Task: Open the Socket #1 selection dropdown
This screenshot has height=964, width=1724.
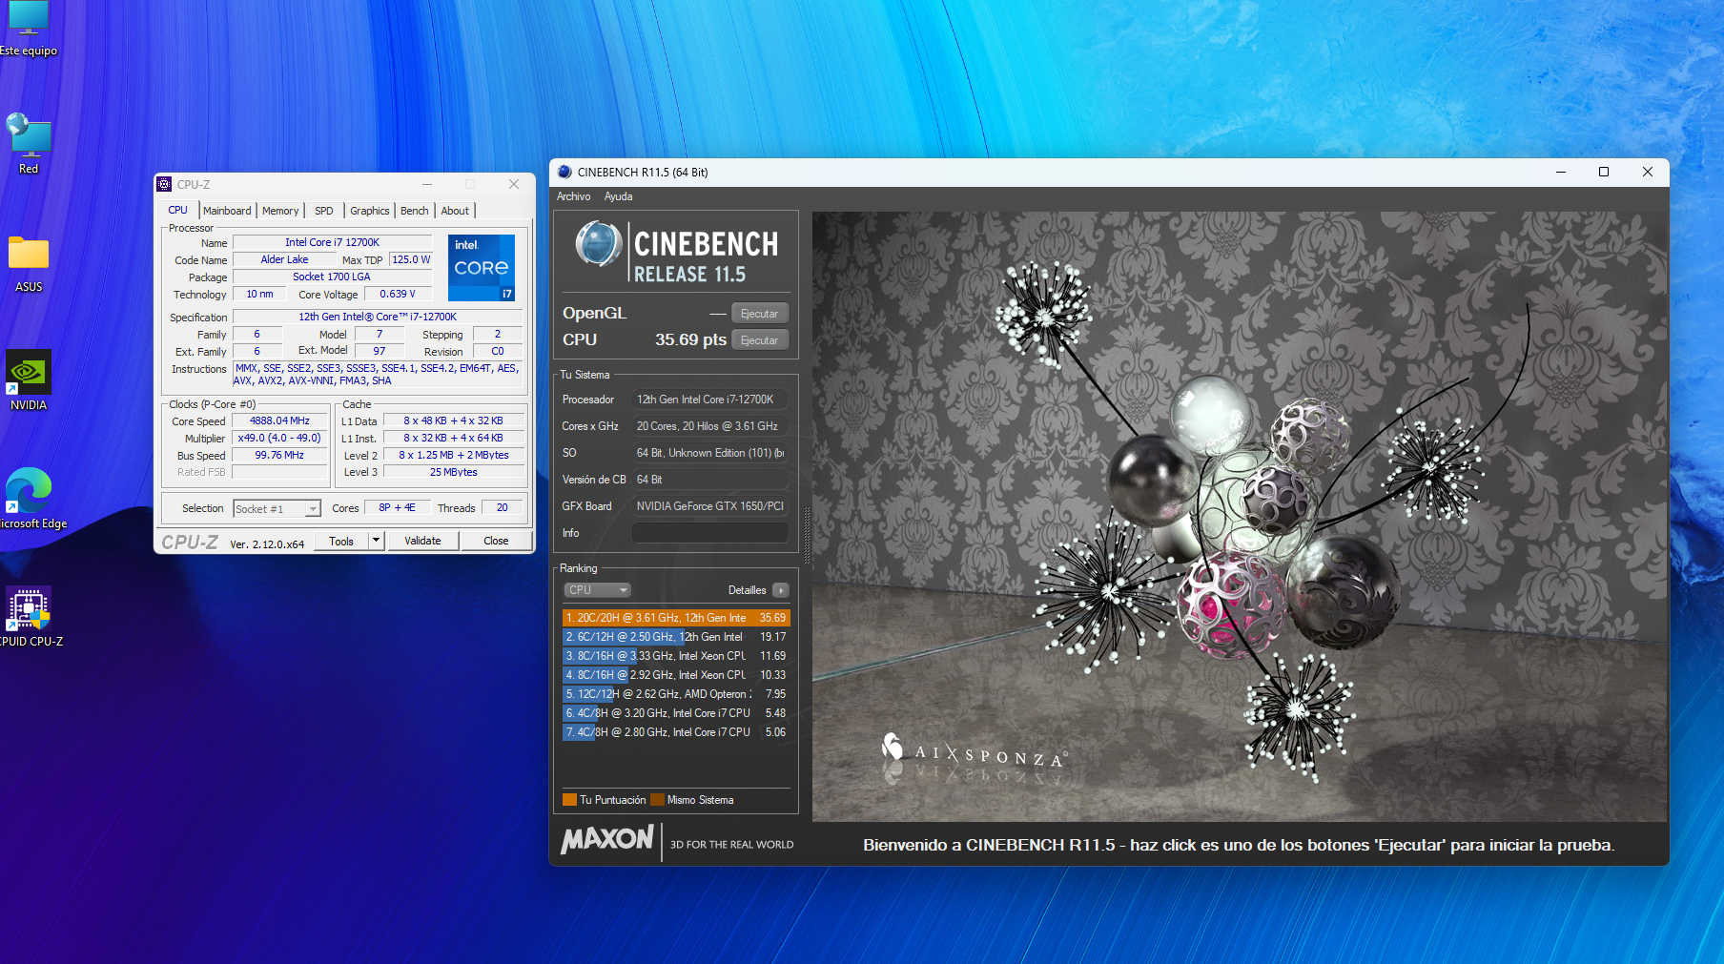Action: [277, 509]
